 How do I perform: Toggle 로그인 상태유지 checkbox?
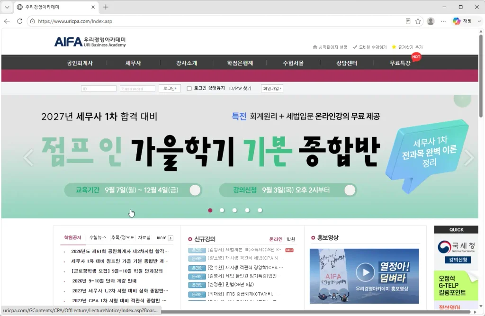pos(189,89)
